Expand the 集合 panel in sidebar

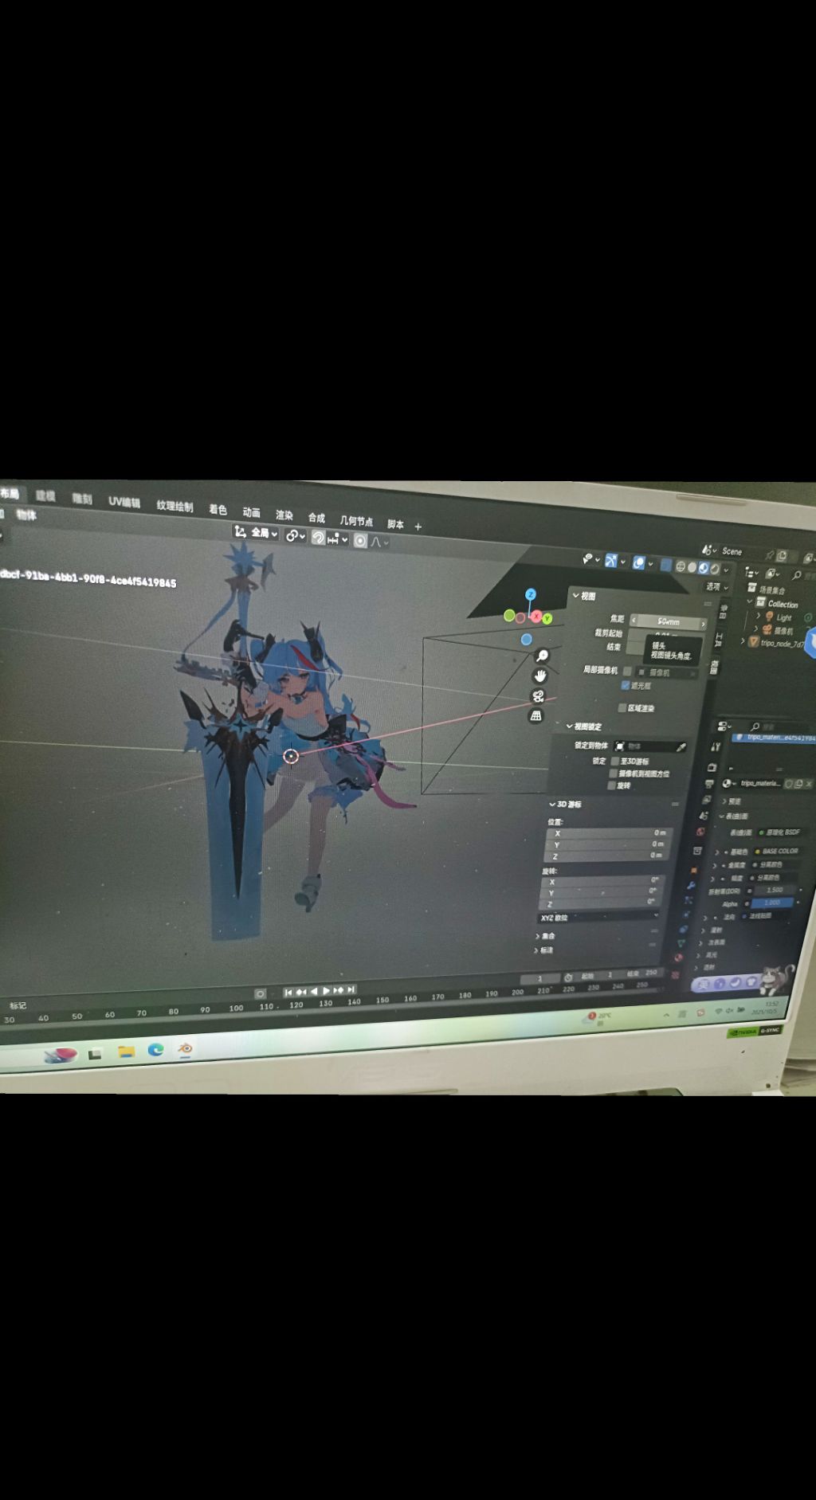point(545,935)
